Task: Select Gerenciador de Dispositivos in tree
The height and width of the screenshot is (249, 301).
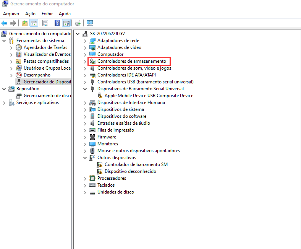Action: [x=47, y=82]
